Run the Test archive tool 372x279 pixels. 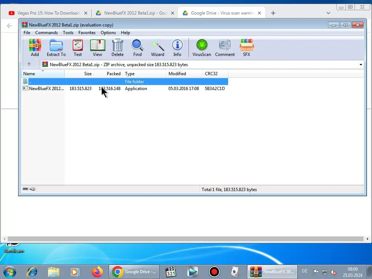(x=78, y=48)
